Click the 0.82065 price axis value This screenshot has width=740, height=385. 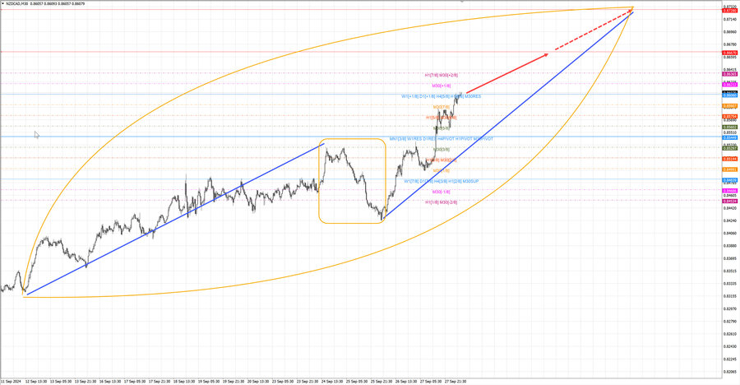click(730, 372)
